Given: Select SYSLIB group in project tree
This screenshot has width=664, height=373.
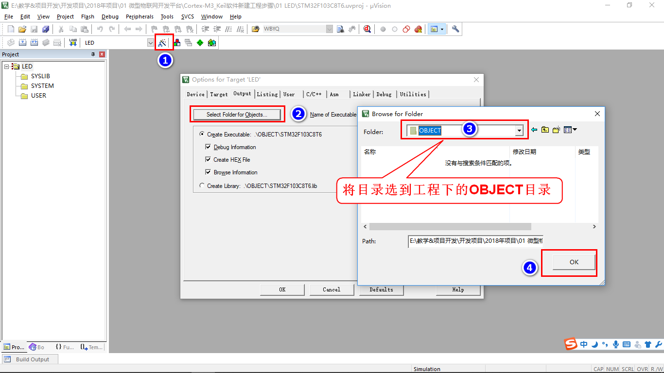Looking at the screenshot, I should point(40,76).
